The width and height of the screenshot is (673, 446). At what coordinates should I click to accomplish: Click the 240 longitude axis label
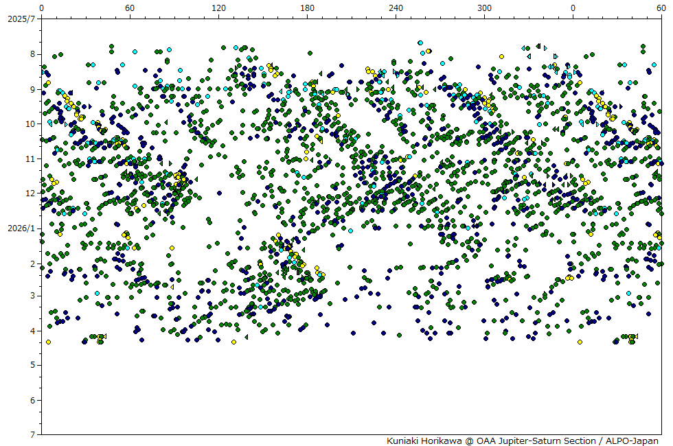[396, 8]
